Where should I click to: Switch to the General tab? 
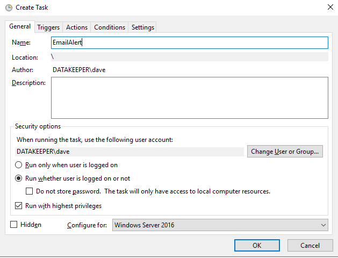20,27
